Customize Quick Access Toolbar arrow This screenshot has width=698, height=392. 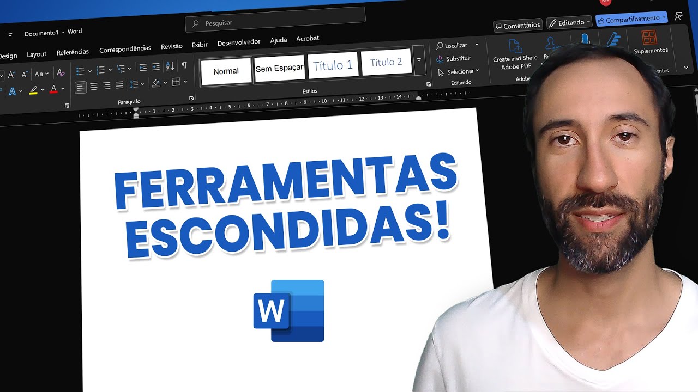tap(10, 35)
